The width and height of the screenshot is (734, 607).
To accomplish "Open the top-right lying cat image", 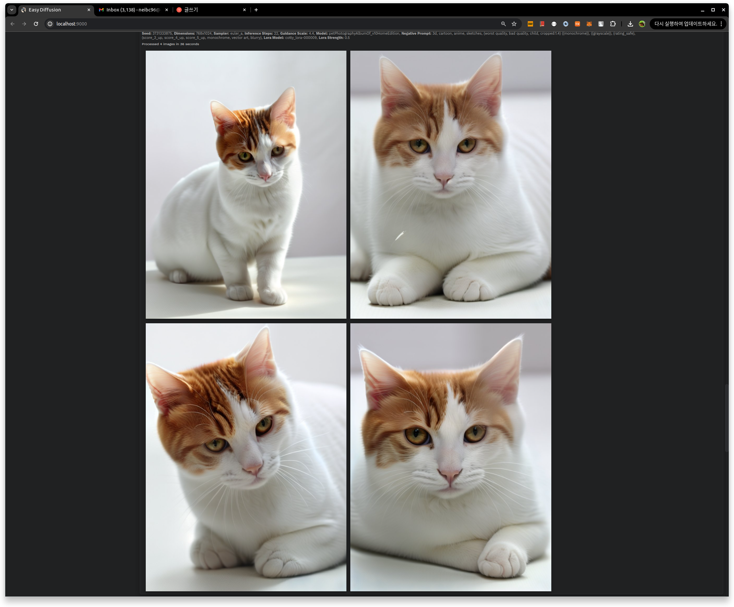I will coord(450,184).
